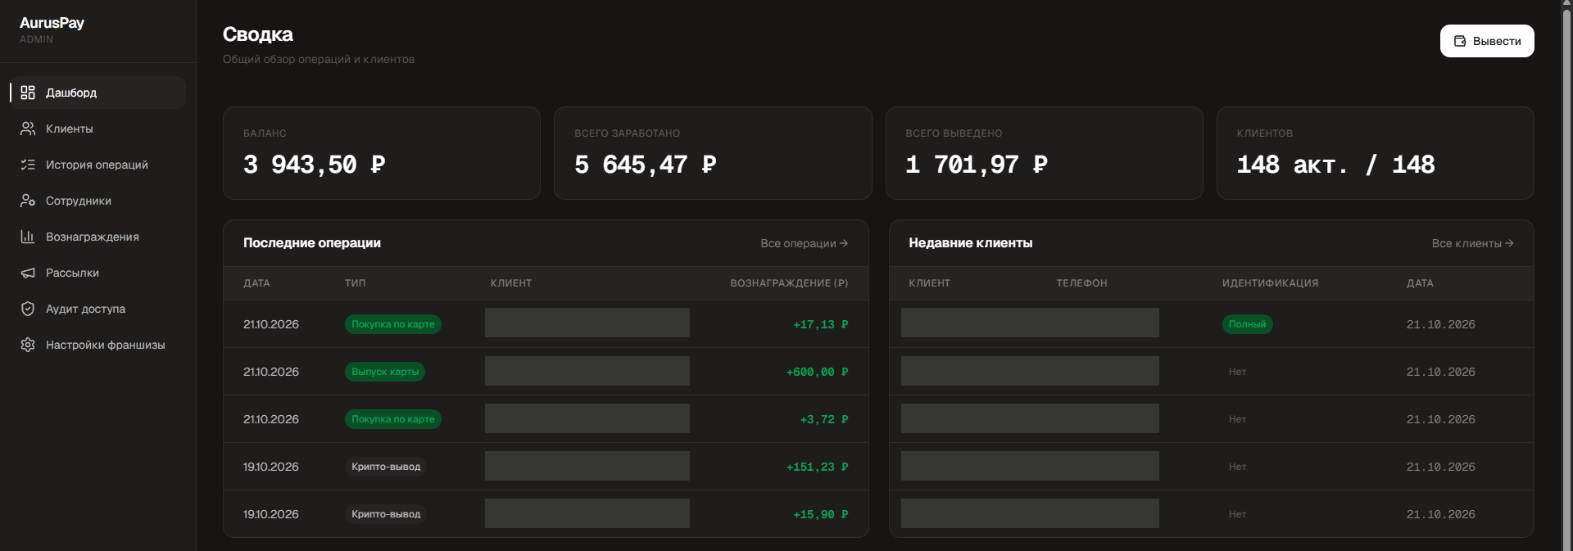Screen dimensions: 1573x551
Task: Click the Вознаграждение (₽) column header
Action: click(x=789, y=283)
